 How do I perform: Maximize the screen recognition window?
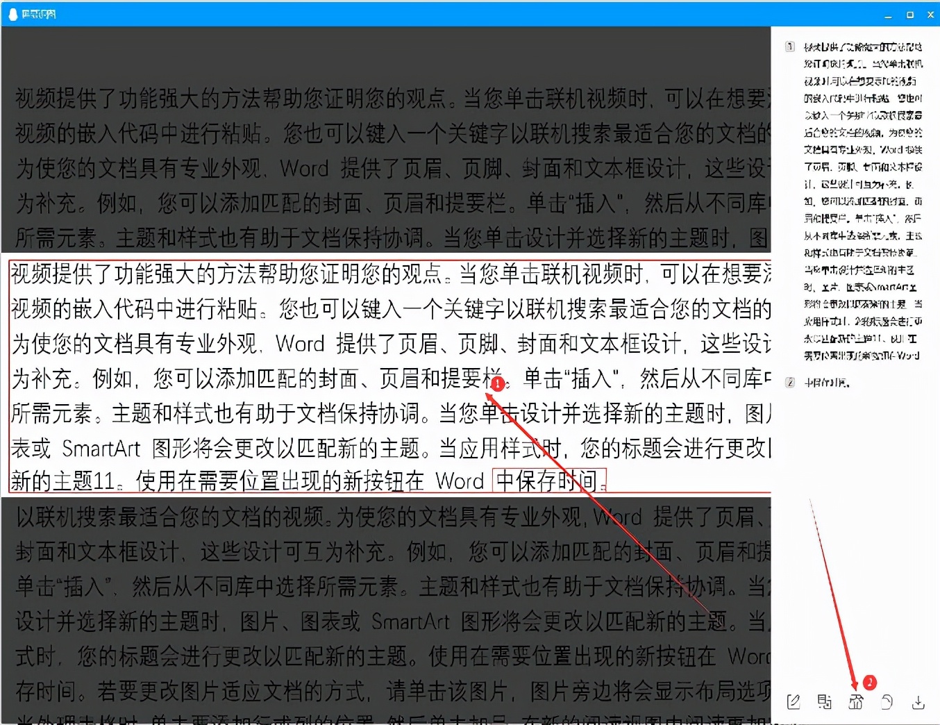pyautogui.click(x=909, y=15)
